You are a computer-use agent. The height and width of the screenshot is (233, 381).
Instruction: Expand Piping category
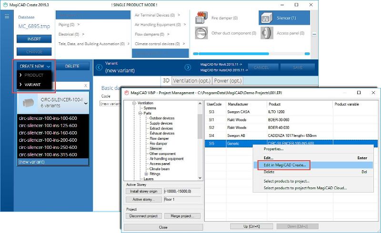pos(79,25)
